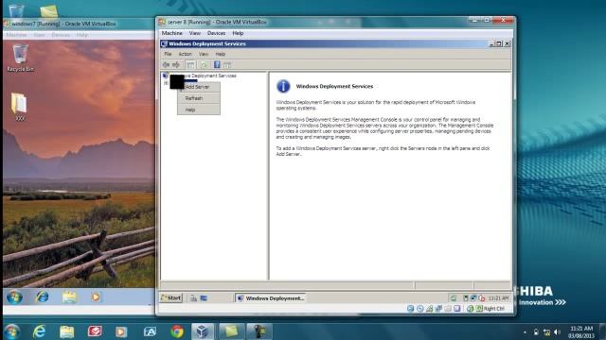The height and width of the screenshot is (340, 606).
Task: Open the server 8 VirtualBox View menu
Action: pyautogui.click(x=195, y=34)
